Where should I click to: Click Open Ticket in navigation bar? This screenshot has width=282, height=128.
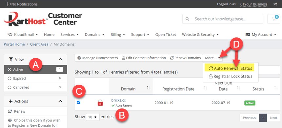(x=166, y=35)
